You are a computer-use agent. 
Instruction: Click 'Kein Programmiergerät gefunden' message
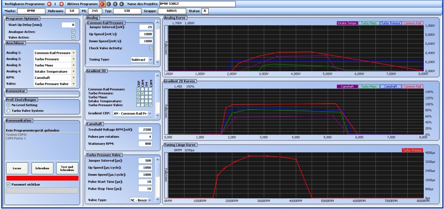coord(33,130)
